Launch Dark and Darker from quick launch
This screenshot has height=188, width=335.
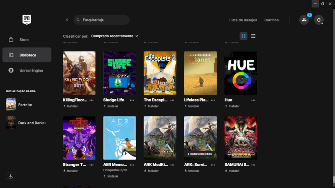pyautogui.click(x=26, y=123)
